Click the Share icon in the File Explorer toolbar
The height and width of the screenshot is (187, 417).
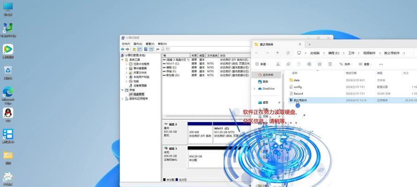point(319,64)
